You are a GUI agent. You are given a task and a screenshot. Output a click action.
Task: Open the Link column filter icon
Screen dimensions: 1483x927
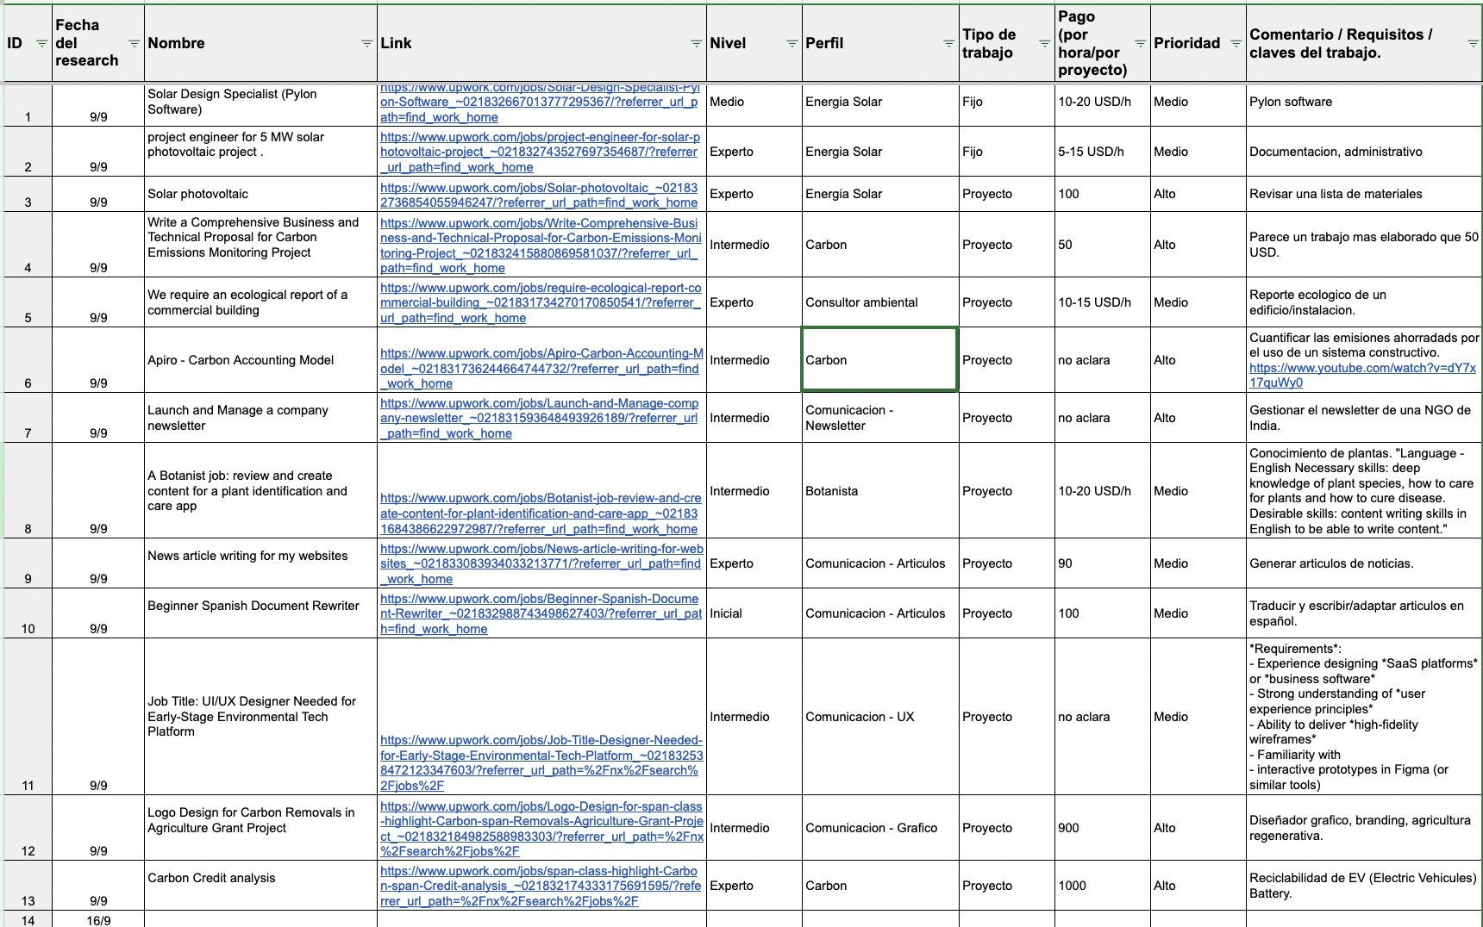696,44
